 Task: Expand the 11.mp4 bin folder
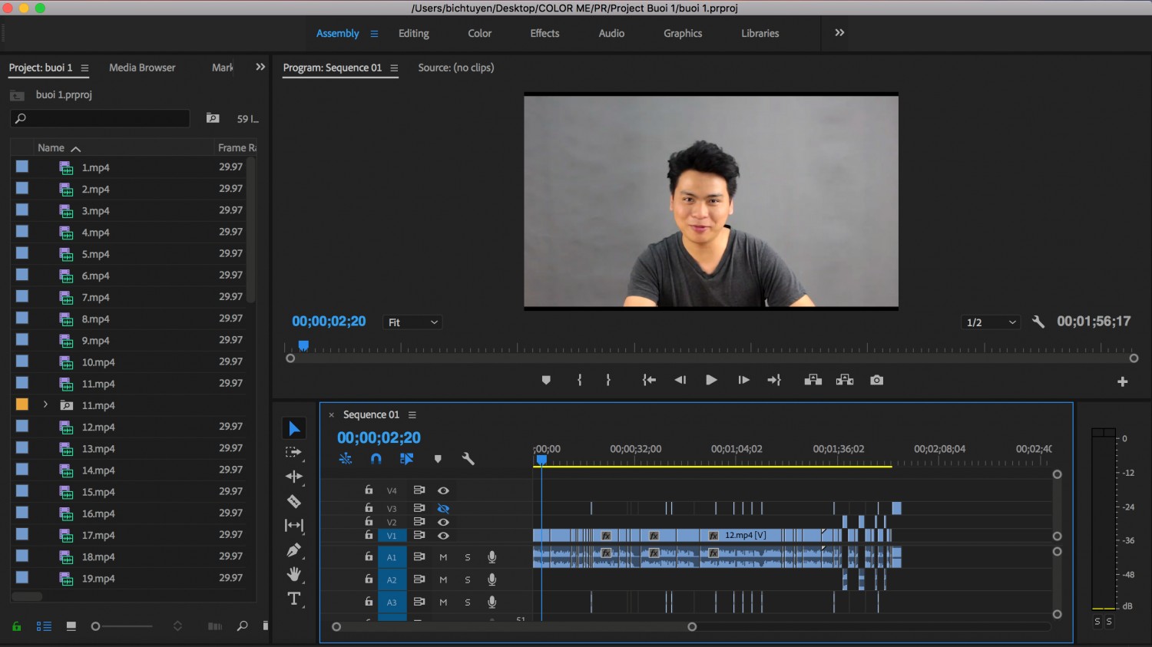click(x=45, y=404)
